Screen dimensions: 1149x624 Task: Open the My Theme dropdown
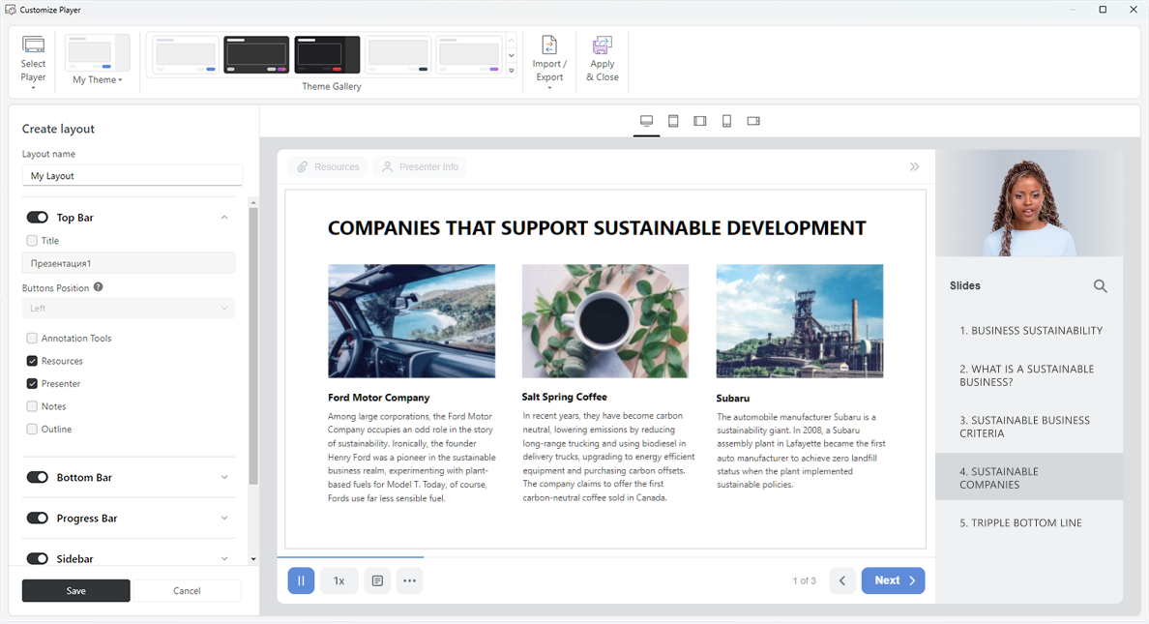(x=98, y=80)
